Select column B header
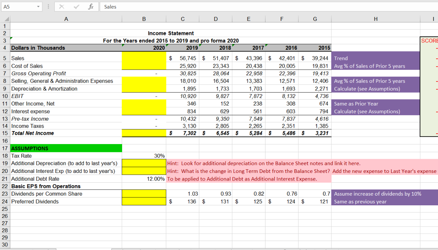The width and height of the screenshot is (438, 250). 144,19
